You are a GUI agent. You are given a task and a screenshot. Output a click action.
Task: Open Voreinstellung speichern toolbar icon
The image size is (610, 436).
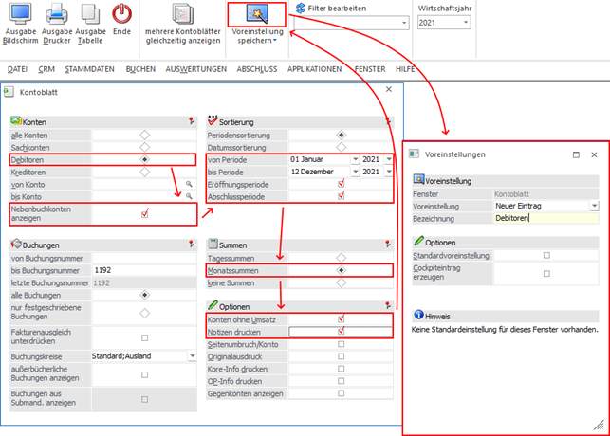pyautogui.click(x=256, y=13)
